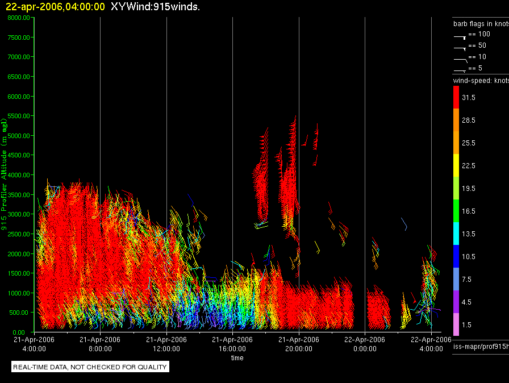Click the yellow-green 19.5 knots swatch

pos(456,188)
